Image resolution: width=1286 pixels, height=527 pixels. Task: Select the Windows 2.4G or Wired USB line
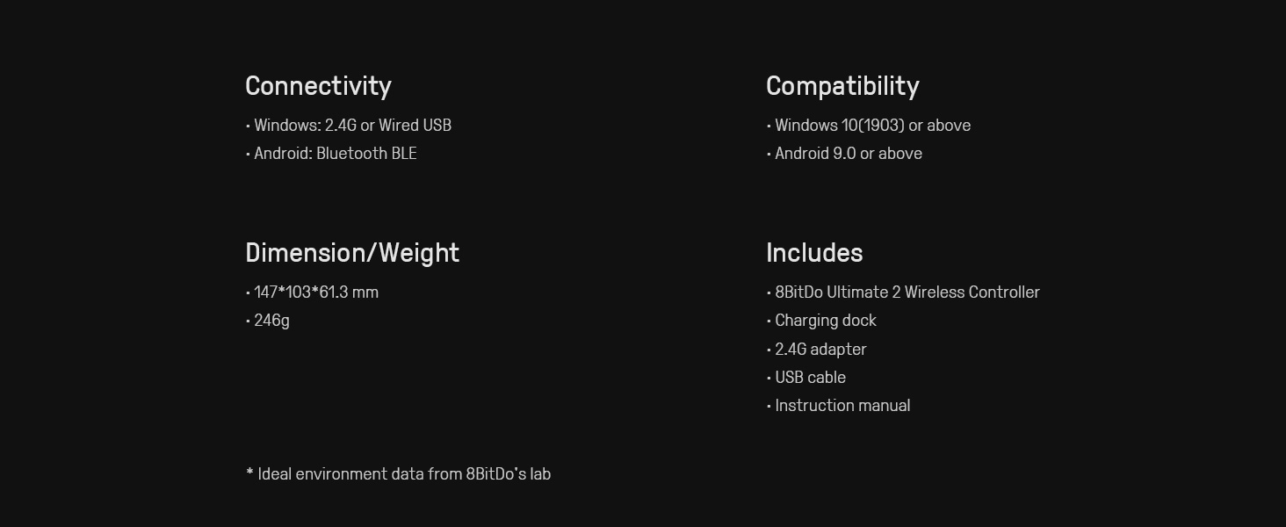tap(352, 126)
